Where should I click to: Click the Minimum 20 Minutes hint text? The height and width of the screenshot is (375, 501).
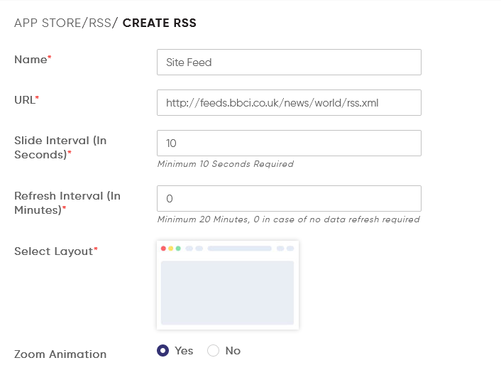(288, 219)
